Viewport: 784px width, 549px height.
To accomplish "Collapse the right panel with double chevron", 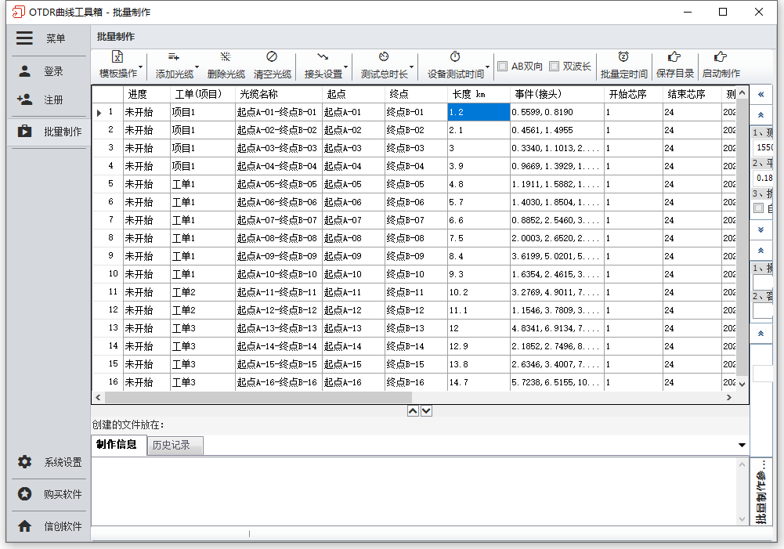I will pyautogui.click(x=761, y=94).
